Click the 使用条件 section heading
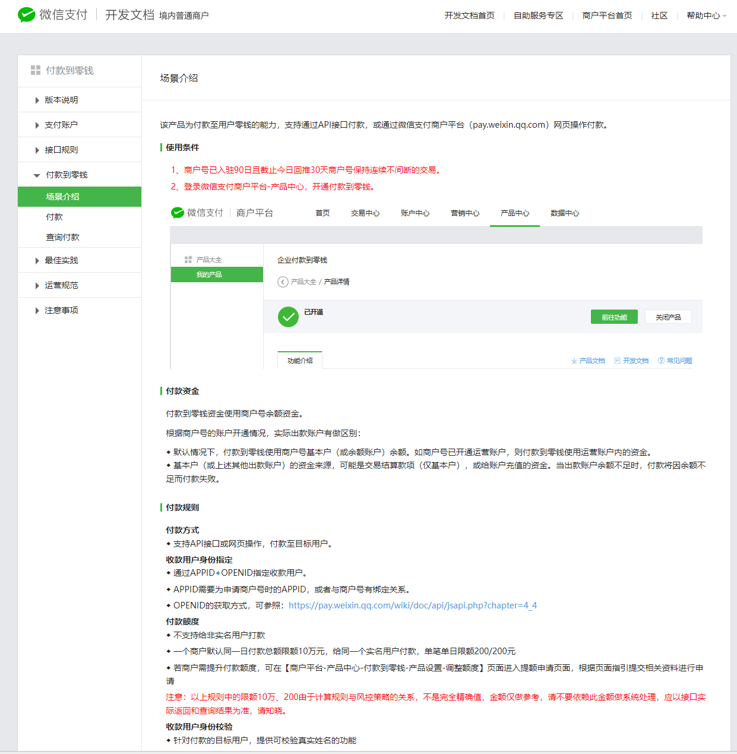 pyautogui.click(x=182, y=147)
